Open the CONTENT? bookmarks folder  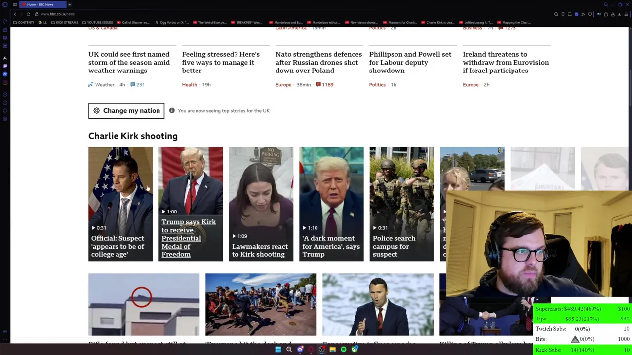pos(24,22)
